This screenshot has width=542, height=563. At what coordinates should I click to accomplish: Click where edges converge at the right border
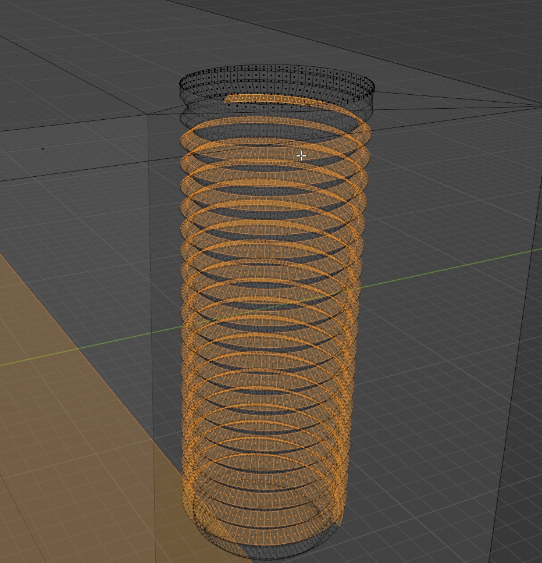tap(540, 105)
